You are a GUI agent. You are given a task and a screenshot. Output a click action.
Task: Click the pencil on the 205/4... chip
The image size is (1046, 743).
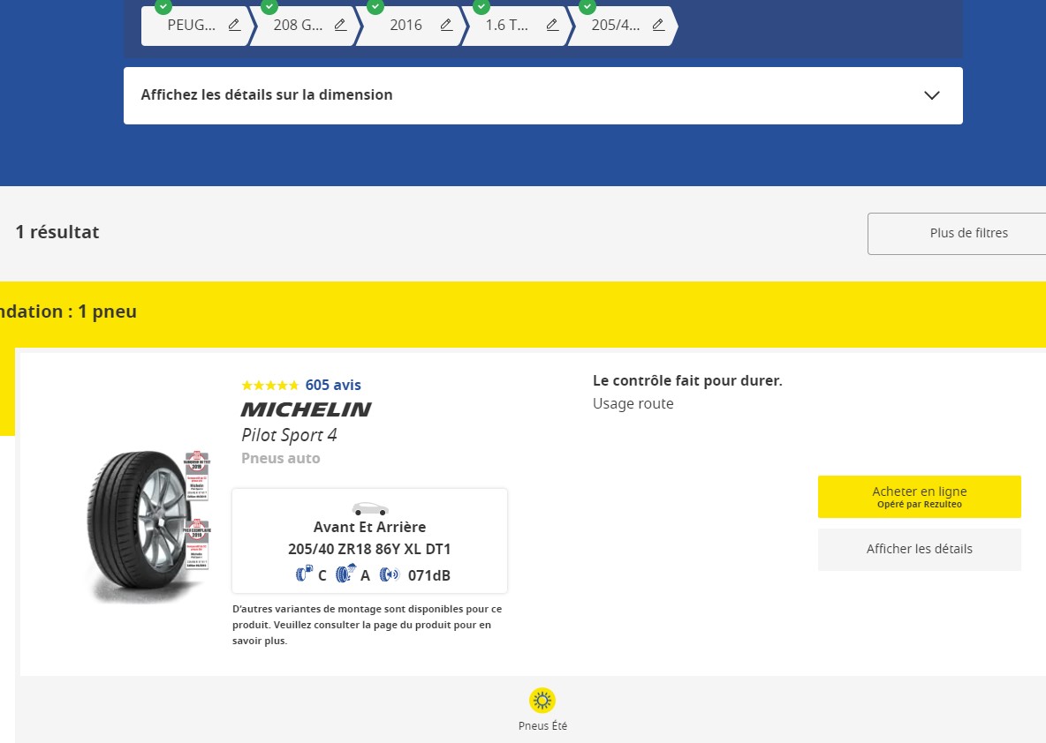(x=658, y=26)
